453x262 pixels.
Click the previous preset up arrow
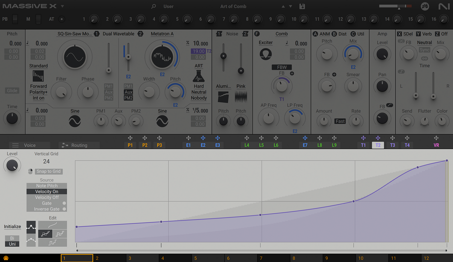click(x=283, y=6)
